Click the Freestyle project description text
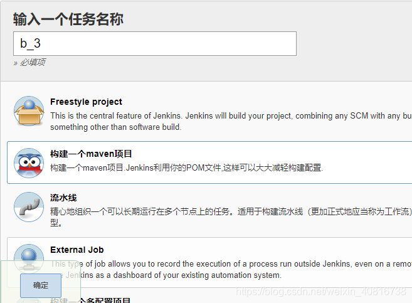 click(x=231, y=122)
